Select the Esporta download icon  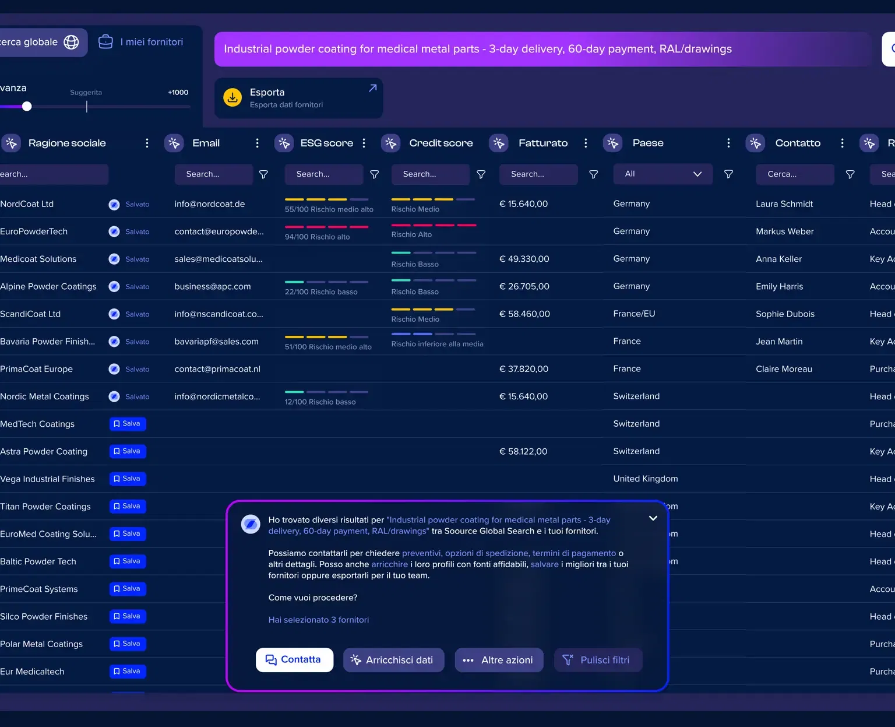[232, 97]
